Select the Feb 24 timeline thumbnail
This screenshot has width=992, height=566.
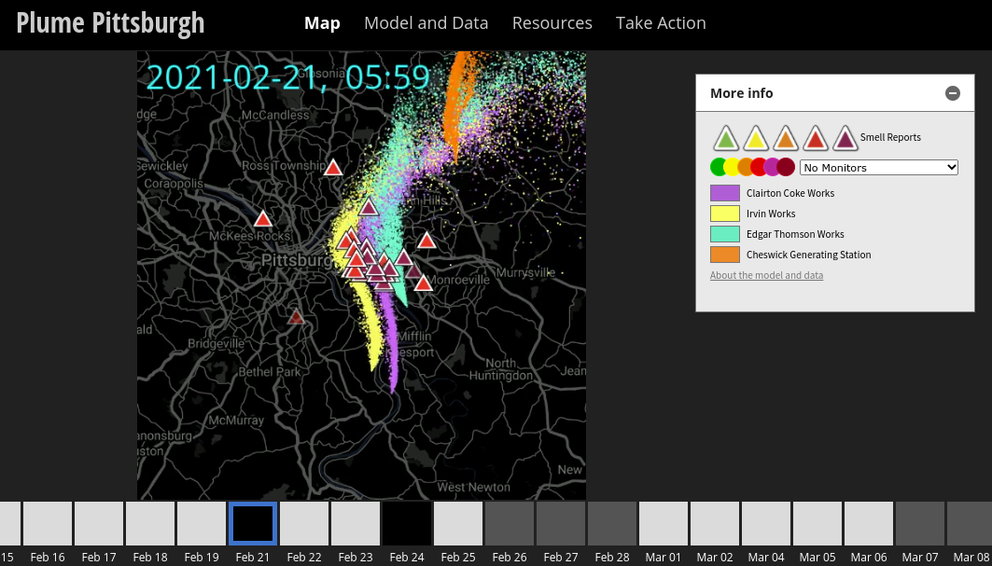(407, 523)
